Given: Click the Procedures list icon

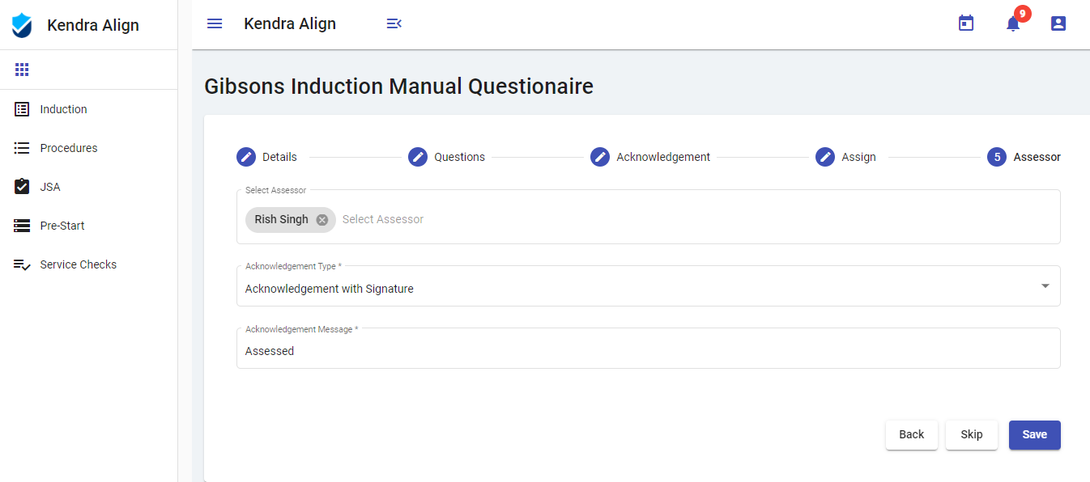Looking at the screenshot, I should 22,148.
